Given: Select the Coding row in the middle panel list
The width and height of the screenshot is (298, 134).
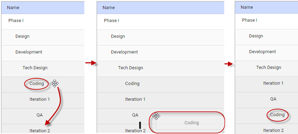Looking at the screenshot, I should click(x=160, y=85).
